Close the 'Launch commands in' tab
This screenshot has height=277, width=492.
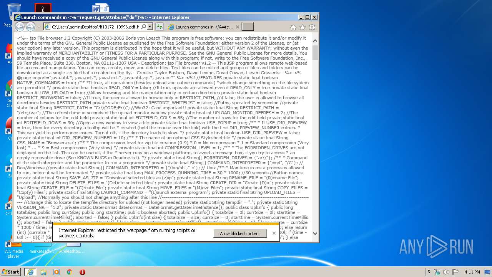[238, 27]
